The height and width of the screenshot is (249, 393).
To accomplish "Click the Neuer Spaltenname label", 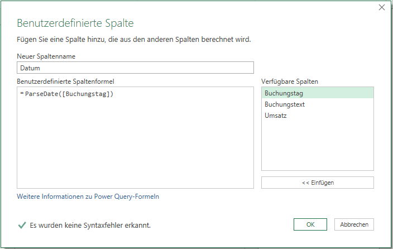I will click(46, 56).
